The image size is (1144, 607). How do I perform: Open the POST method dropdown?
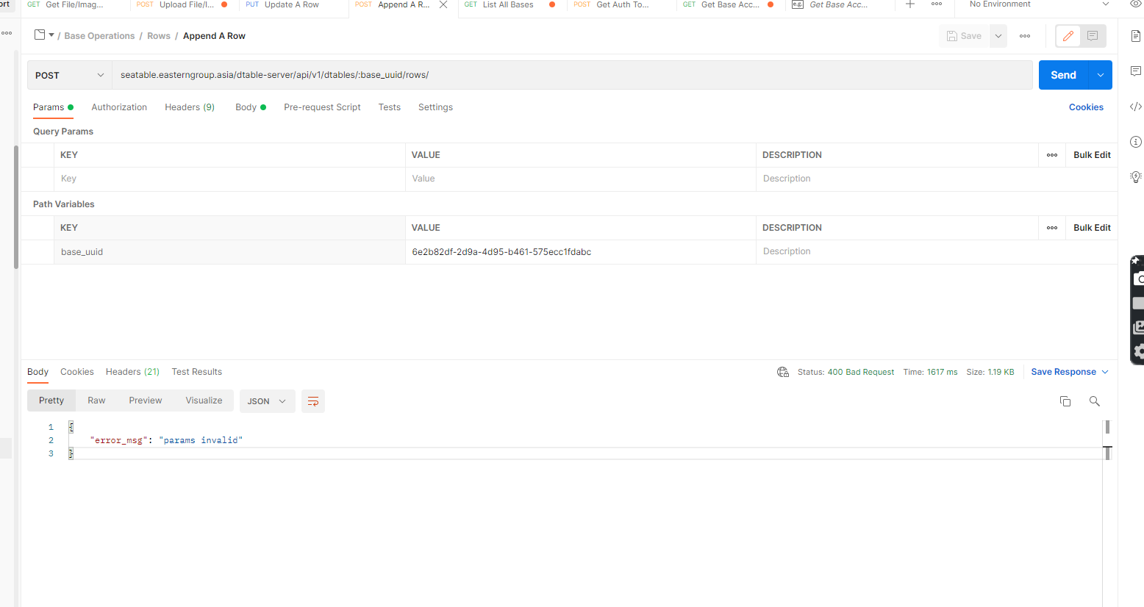pyautogui.click(x=70, y=75)
